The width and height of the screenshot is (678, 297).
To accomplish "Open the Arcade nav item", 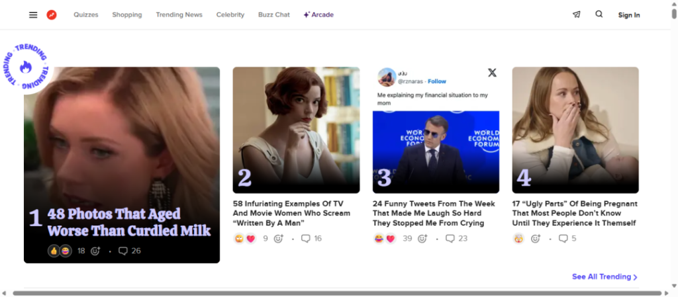I will (x=318, y=15).
